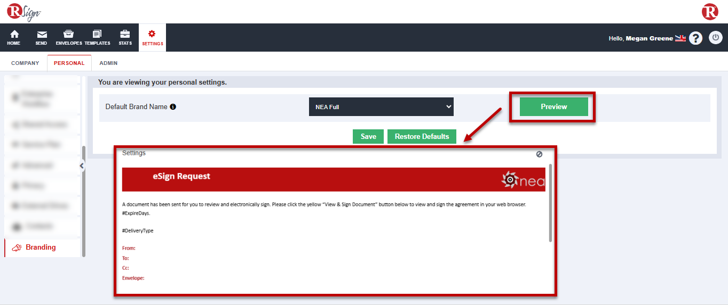Viewport: 728px width, 305px height.
Task: Go to the Home page icon
Action: [x=14, y=34]
